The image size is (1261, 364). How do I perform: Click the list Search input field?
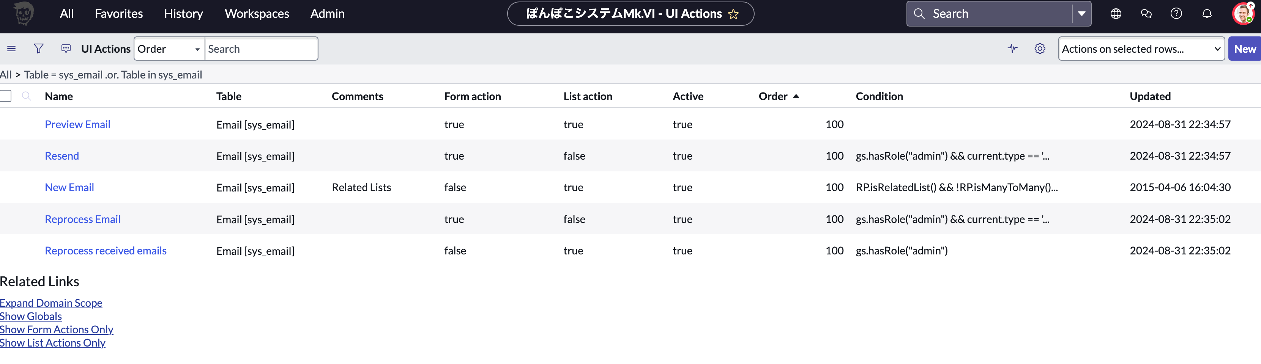pyautogui.click(x=261, y=49)
